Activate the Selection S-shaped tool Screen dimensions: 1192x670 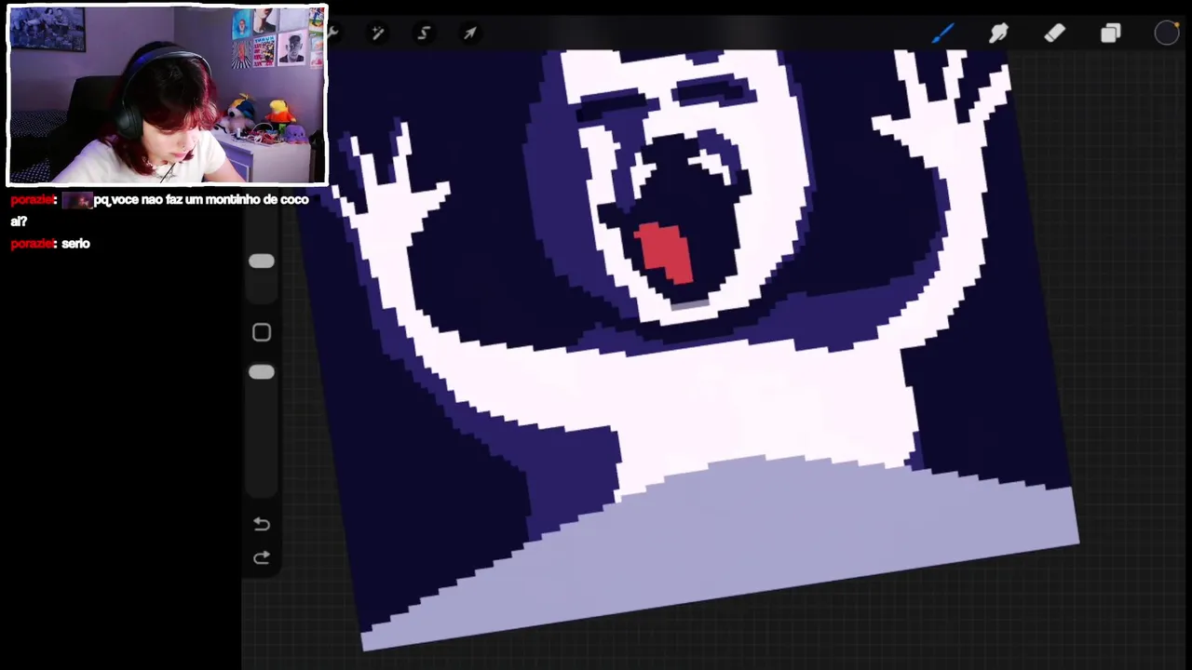pos(424,33)
